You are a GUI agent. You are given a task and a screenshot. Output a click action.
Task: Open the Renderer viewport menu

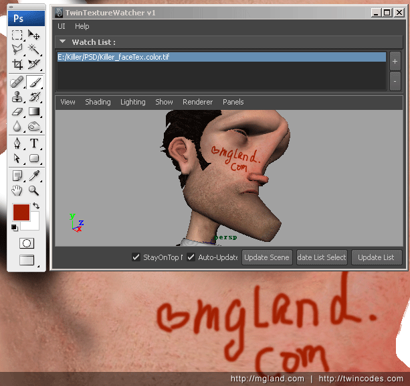click(x=197, y=102)
